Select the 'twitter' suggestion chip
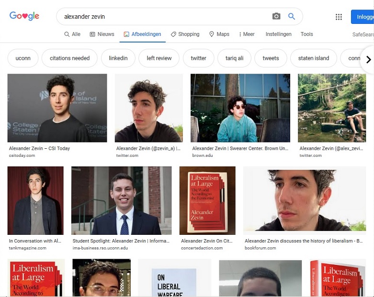This screenshot has width=374, height=297. [198, 58]
